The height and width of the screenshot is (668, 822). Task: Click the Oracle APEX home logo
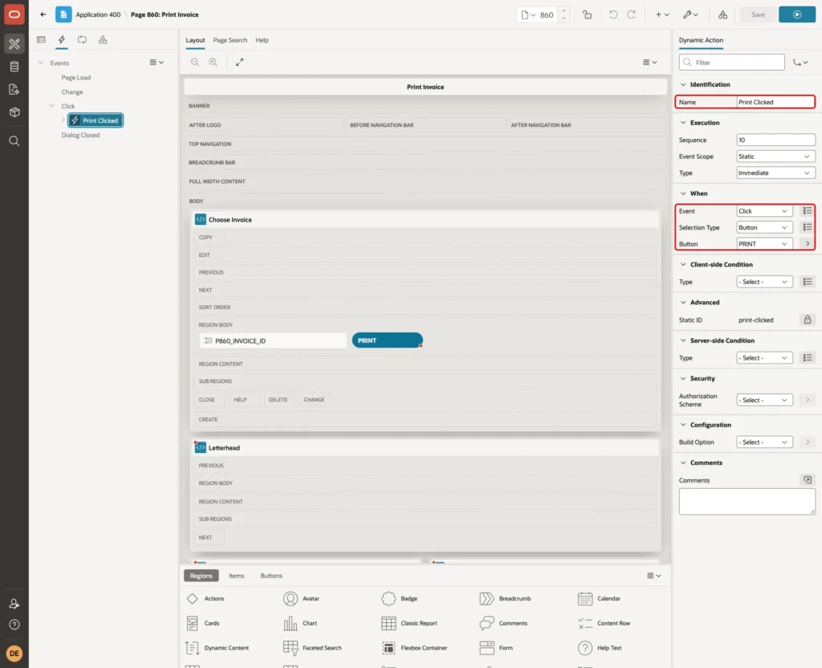coord(14,14)
